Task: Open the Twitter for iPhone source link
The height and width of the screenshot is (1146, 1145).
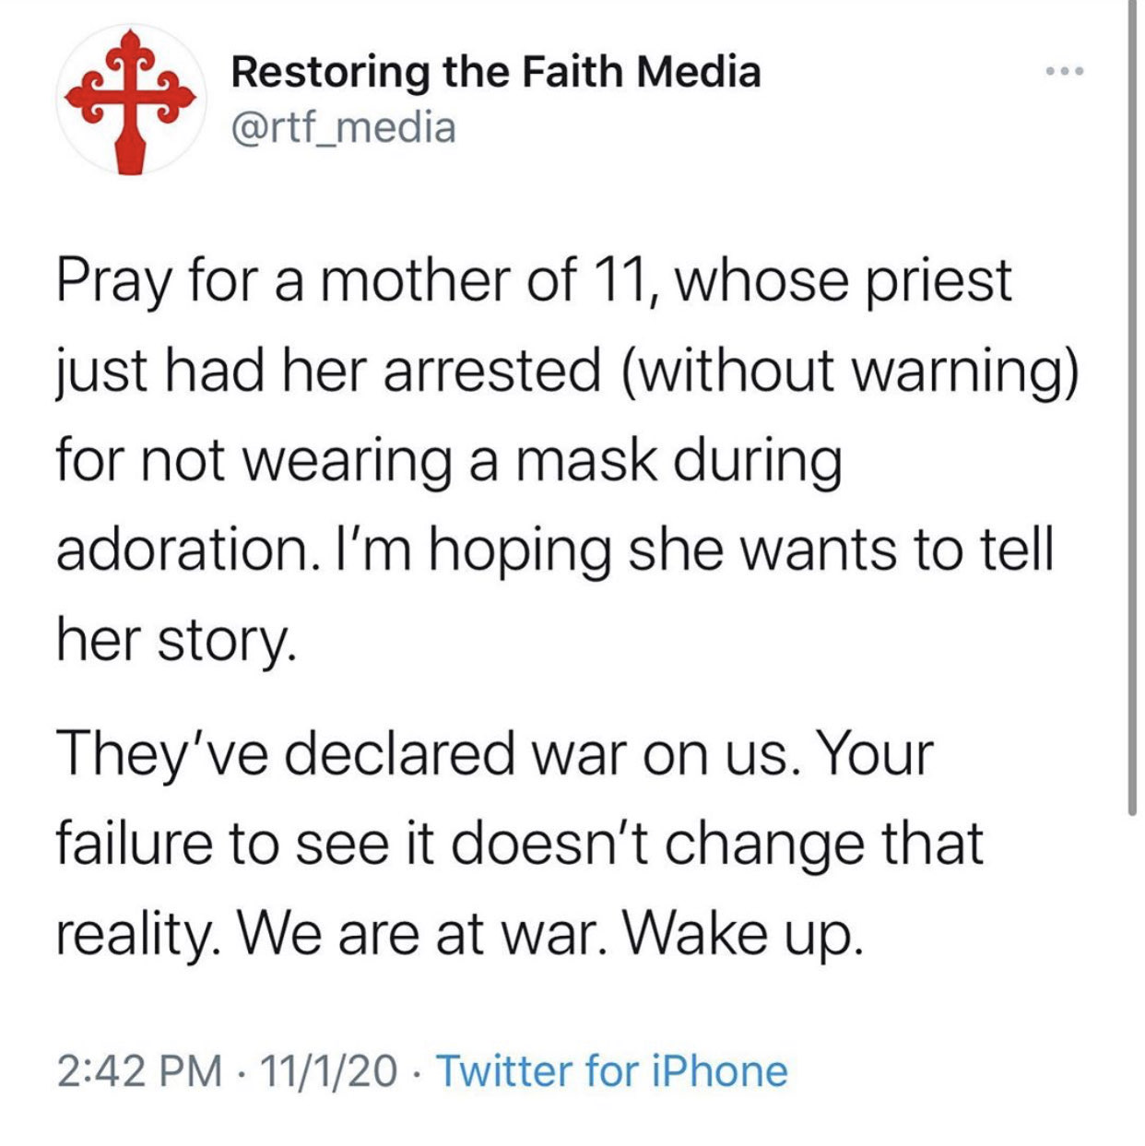Action: [611, 1071]
